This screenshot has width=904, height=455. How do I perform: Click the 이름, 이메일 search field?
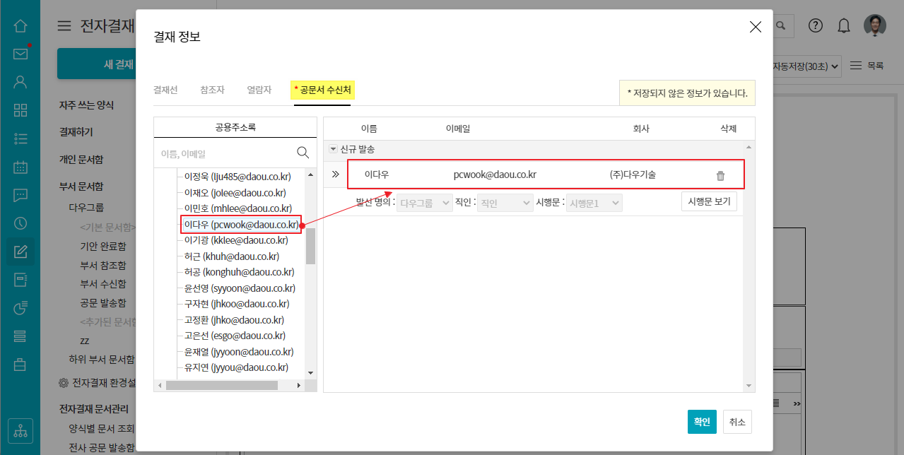coord(225,153)
